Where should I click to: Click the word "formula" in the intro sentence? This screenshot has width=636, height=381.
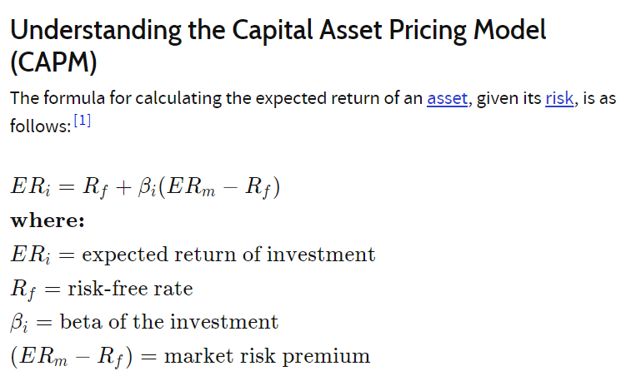[x=74, y=98]
